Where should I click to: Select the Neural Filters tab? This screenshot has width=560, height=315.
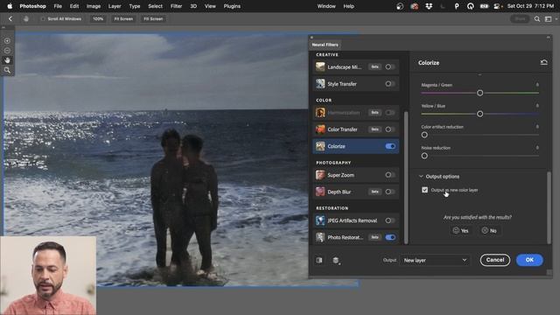(x=325, y=45)
